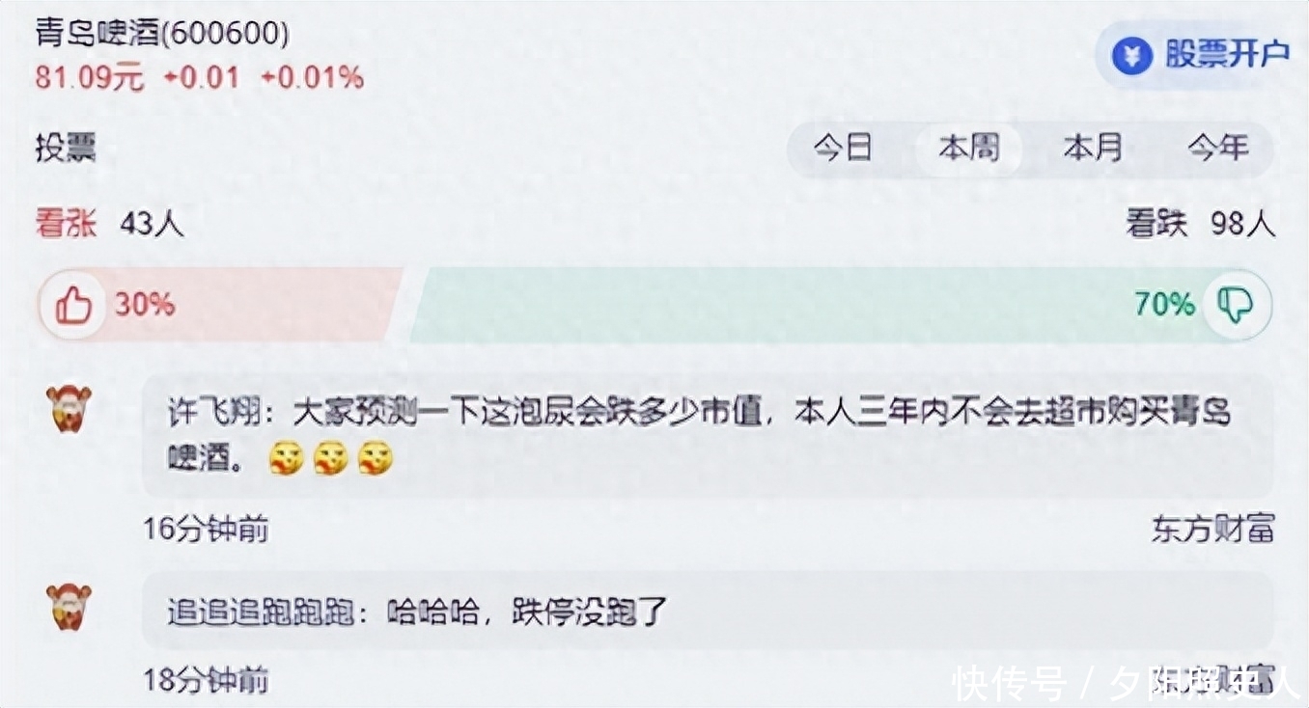Click the thumbs-up bullish vote icon
1309x708 pixels.
(72, 306)
